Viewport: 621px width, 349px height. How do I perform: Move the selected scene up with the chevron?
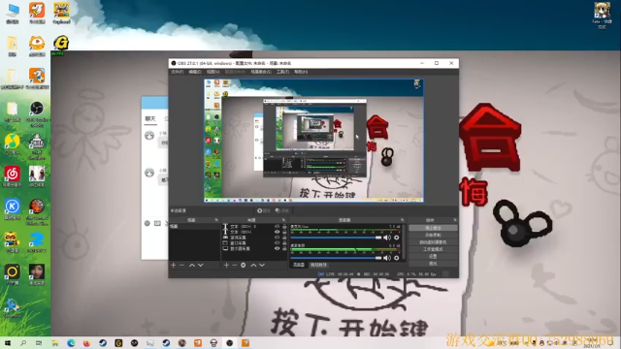coord(192,265)
